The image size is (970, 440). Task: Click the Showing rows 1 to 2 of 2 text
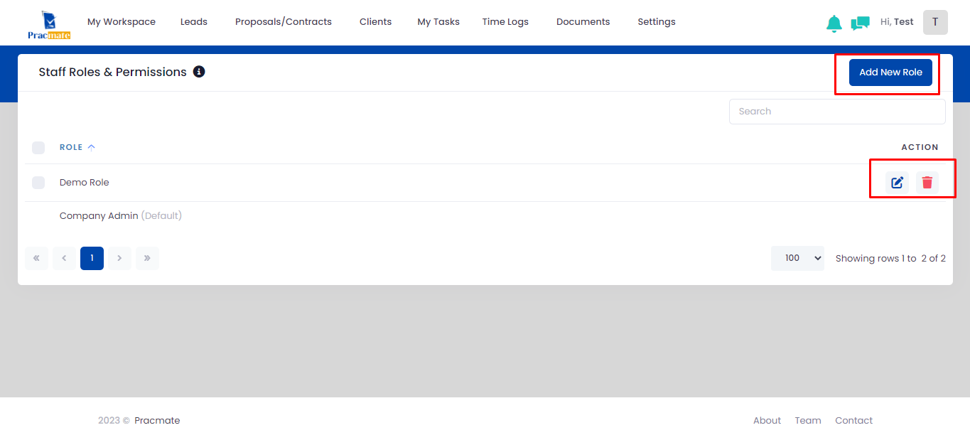(890, 258)
